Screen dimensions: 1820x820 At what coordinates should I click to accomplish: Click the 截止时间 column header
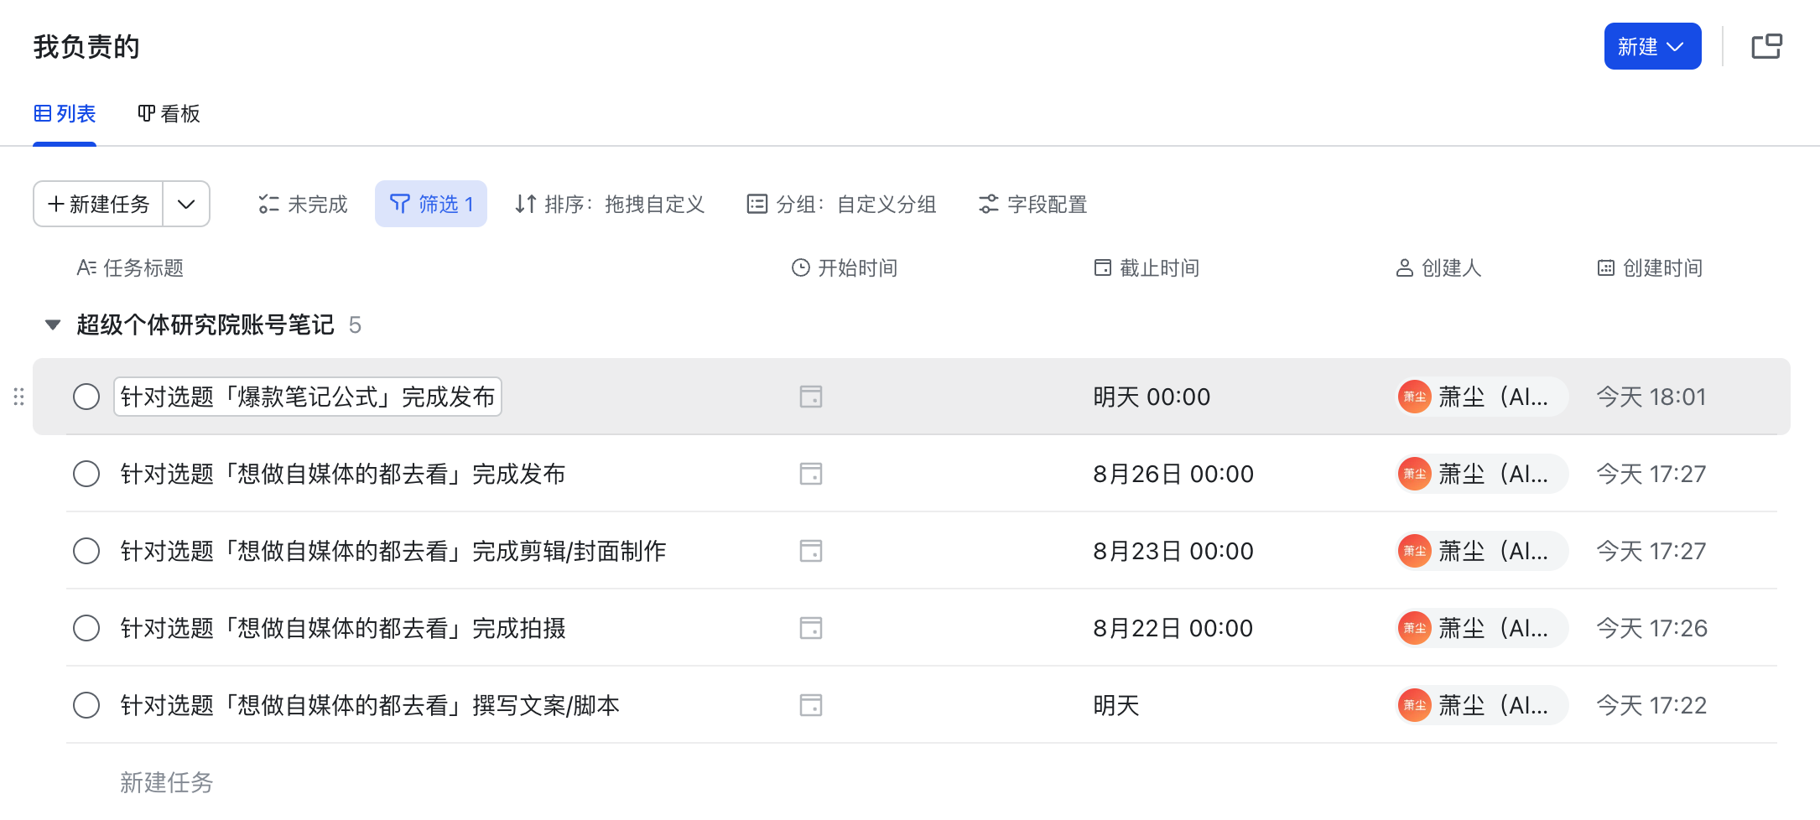point(1147,267)
